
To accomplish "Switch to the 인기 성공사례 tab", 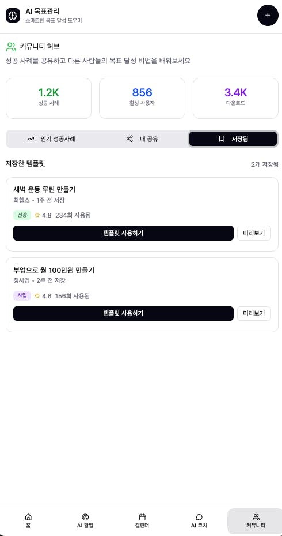I will [51, 139].
